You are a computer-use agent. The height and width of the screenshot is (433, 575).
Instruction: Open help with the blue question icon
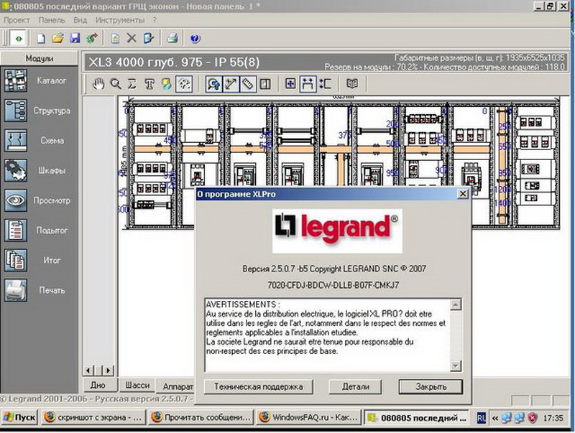point(195,39)
